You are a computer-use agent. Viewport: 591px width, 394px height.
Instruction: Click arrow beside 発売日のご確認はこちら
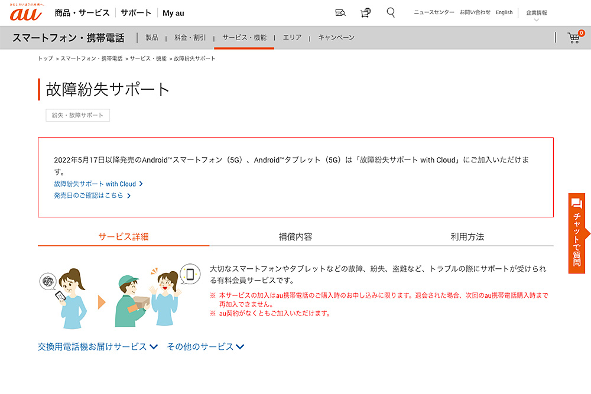pos(129,196)
